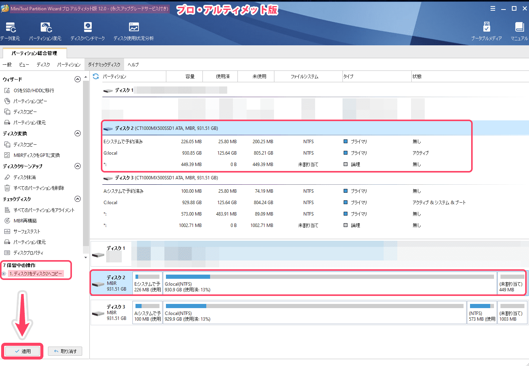Select ディスク抹消 (Wipe Disk)
Viewport: 529px width, 366px height.
(25, 177)
